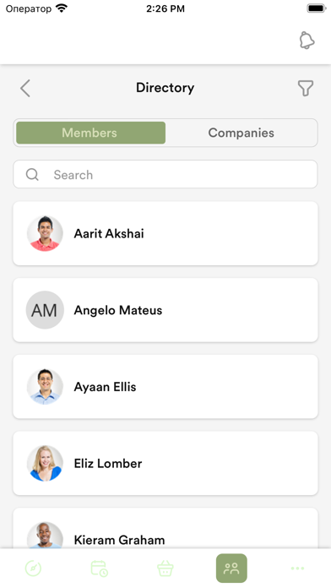
Task: Open the compass explore tab icon
Action: [x=33, y=568]
